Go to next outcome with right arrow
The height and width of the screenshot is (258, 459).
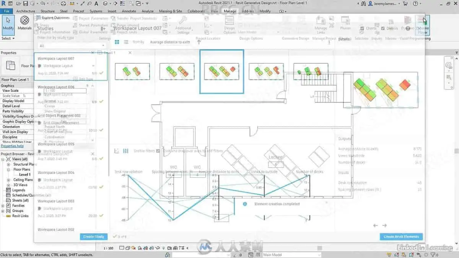384,226
